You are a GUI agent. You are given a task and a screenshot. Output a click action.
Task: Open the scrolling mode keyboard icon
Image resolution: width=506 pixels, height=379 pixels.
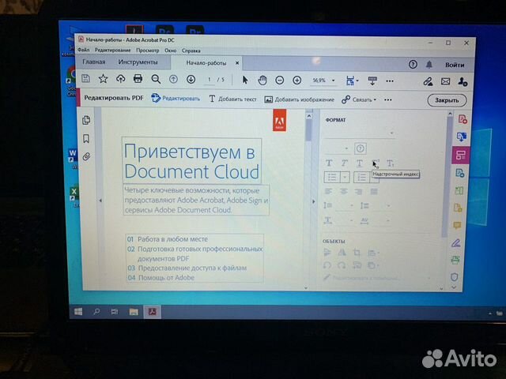click(x=372, y=81)
